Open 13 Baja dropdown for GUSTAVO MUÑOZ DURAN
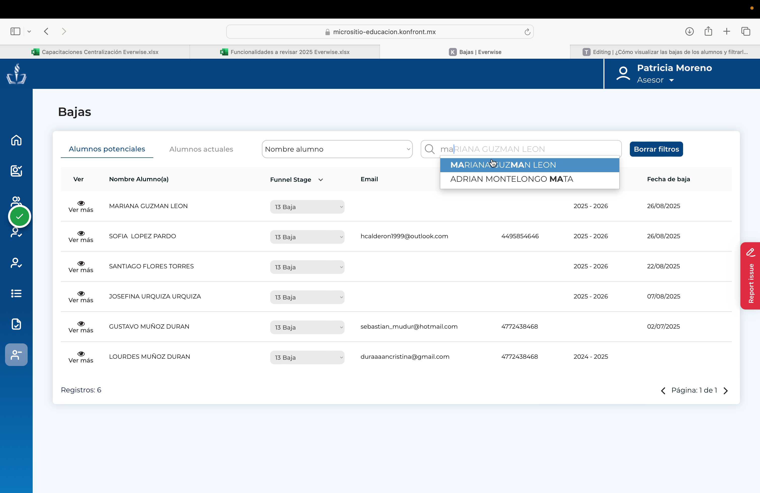 coord(307,327)
